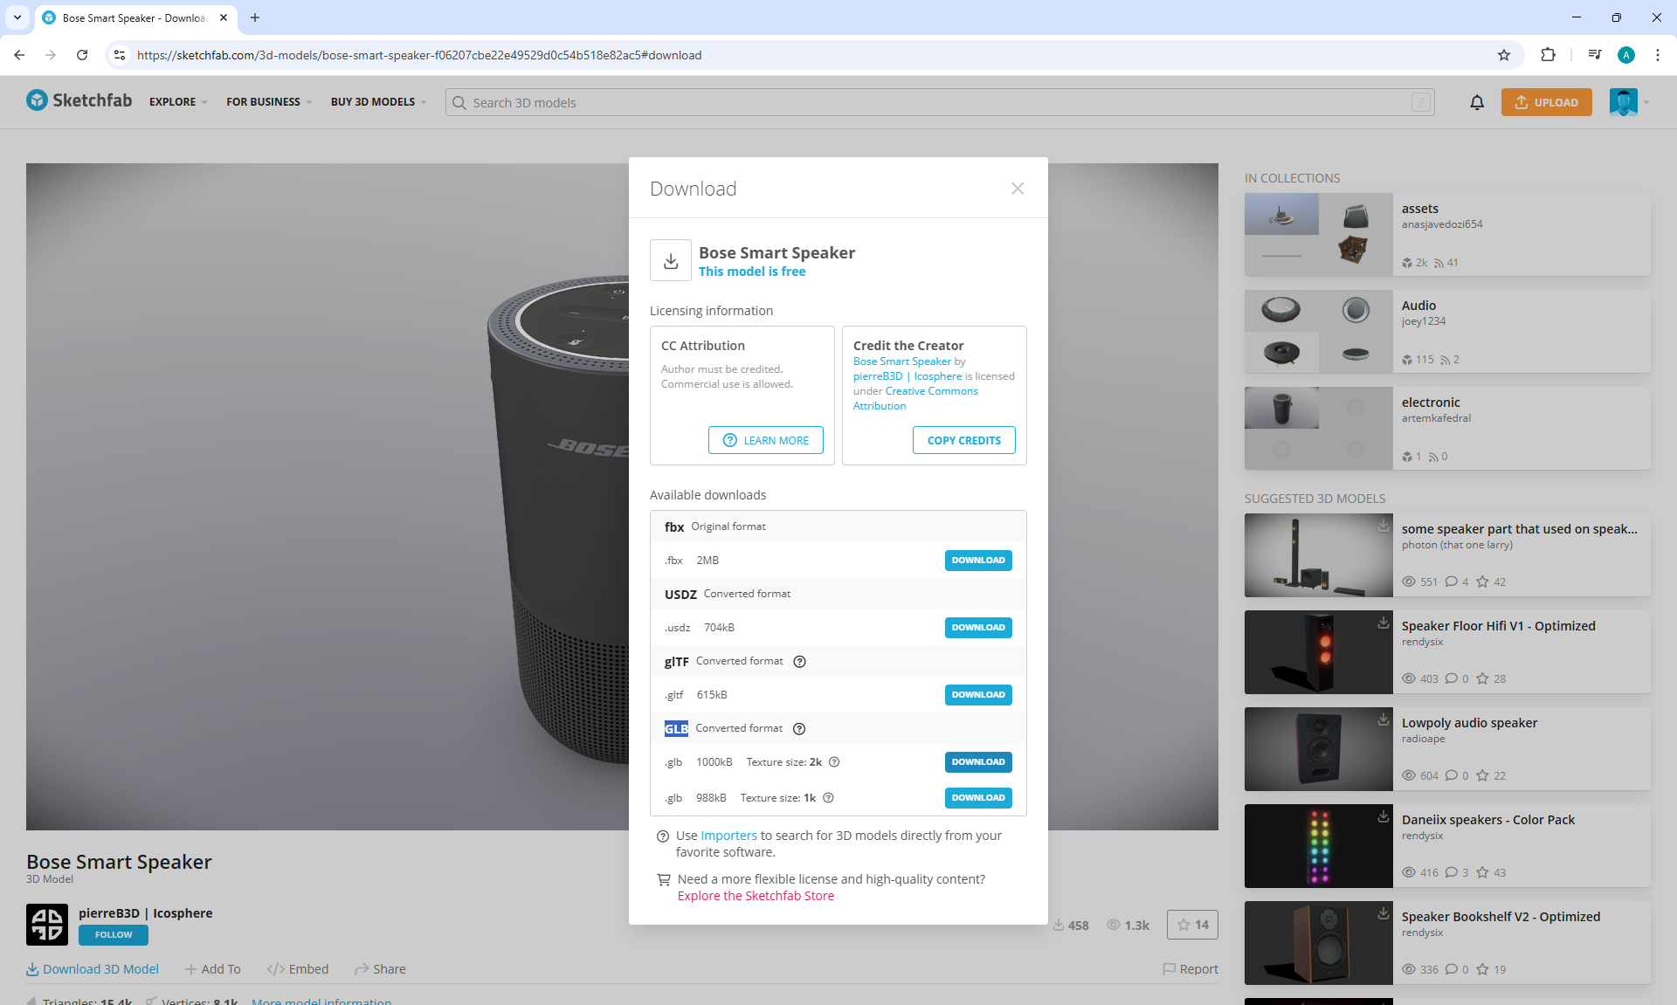Click the Sketchfab logo icon
The width and height of the screenshot is (1677, 1005).
(x=37, y=100)
